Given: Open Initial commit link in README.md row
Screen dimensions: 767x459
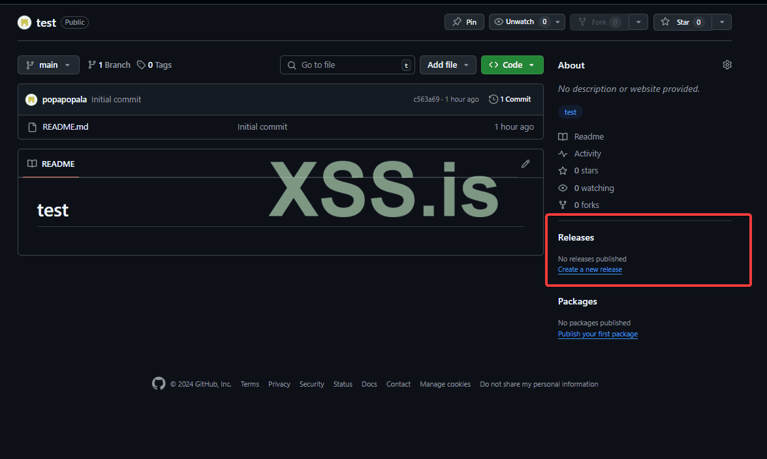Looking at the screenshot, I should click(262, 126).
